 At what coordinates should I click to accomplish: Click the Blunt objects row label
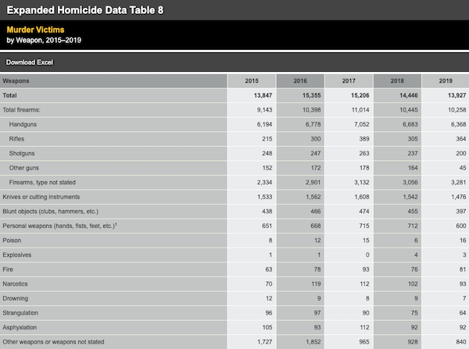pyautogui.click(x=50, y=211)
